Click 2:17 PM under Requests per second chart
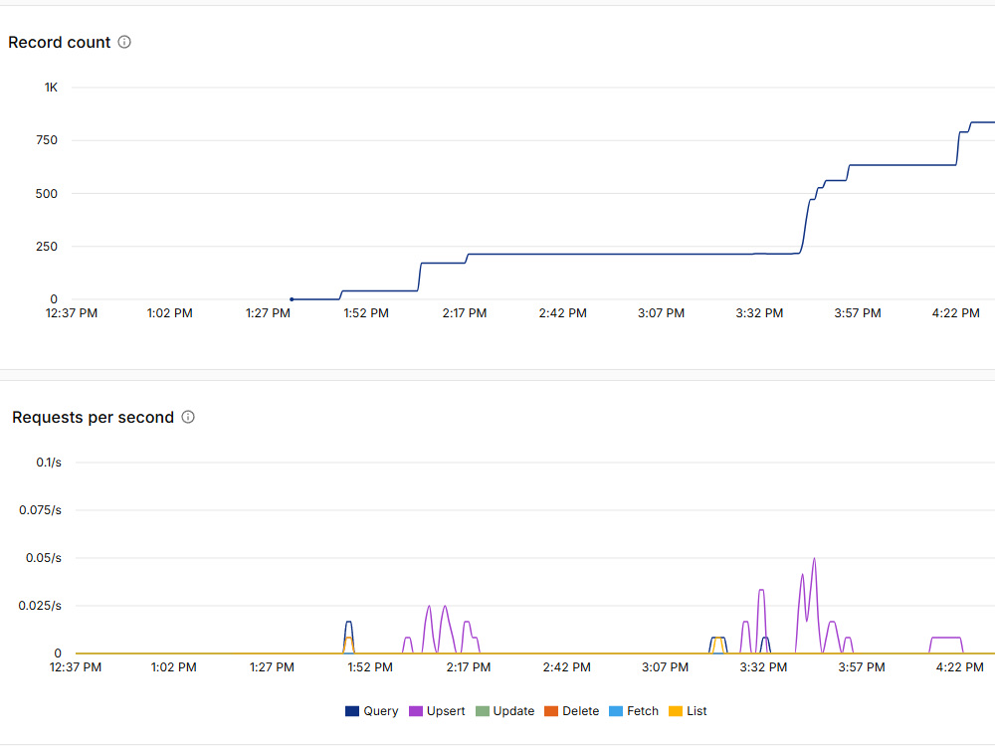This screenshot has width=995, height=746. [x=469, y=667]
